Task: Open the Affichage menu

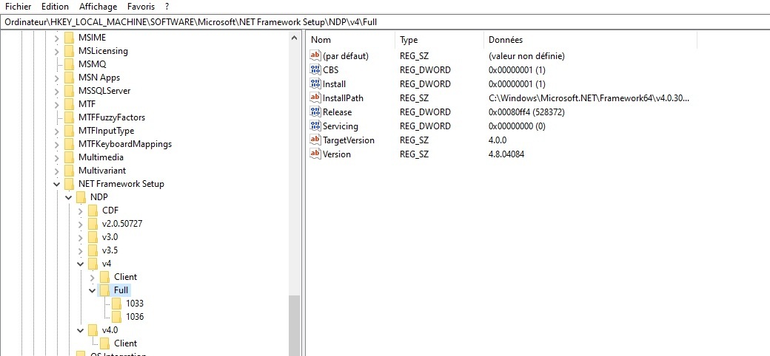Action: coord(98,7)
